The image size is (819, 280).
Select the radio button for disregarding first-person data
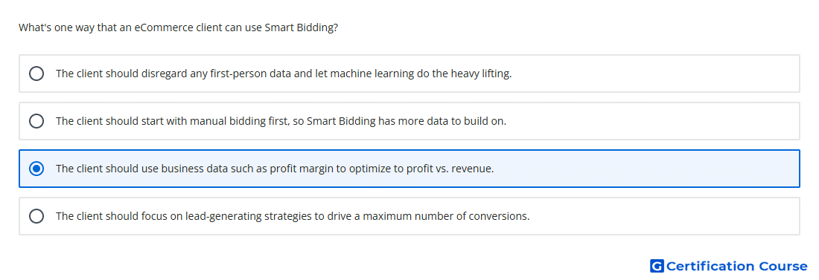pos(36,74)
